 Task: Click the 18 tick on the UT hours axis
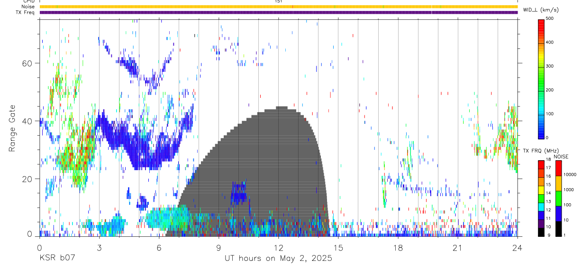point(398,247)
